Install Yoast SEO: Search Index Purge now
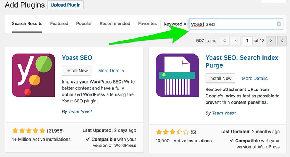The width and height of the screenshot is (290, 157). (220, 78)
